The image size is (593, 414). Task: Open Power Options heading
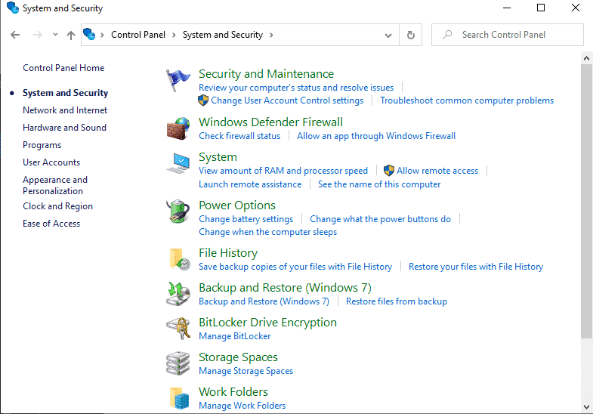pyautogui.click(x=237, y=205)
